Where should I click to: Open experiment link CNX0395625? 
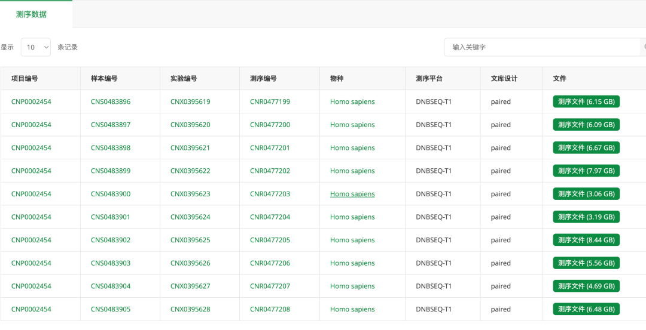click(x=190, y=239)
